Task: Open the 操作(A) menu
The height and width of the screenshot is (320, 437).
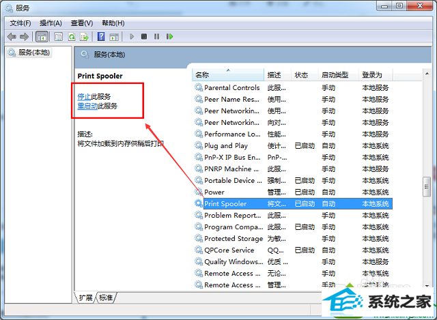Action: point(51,23)
